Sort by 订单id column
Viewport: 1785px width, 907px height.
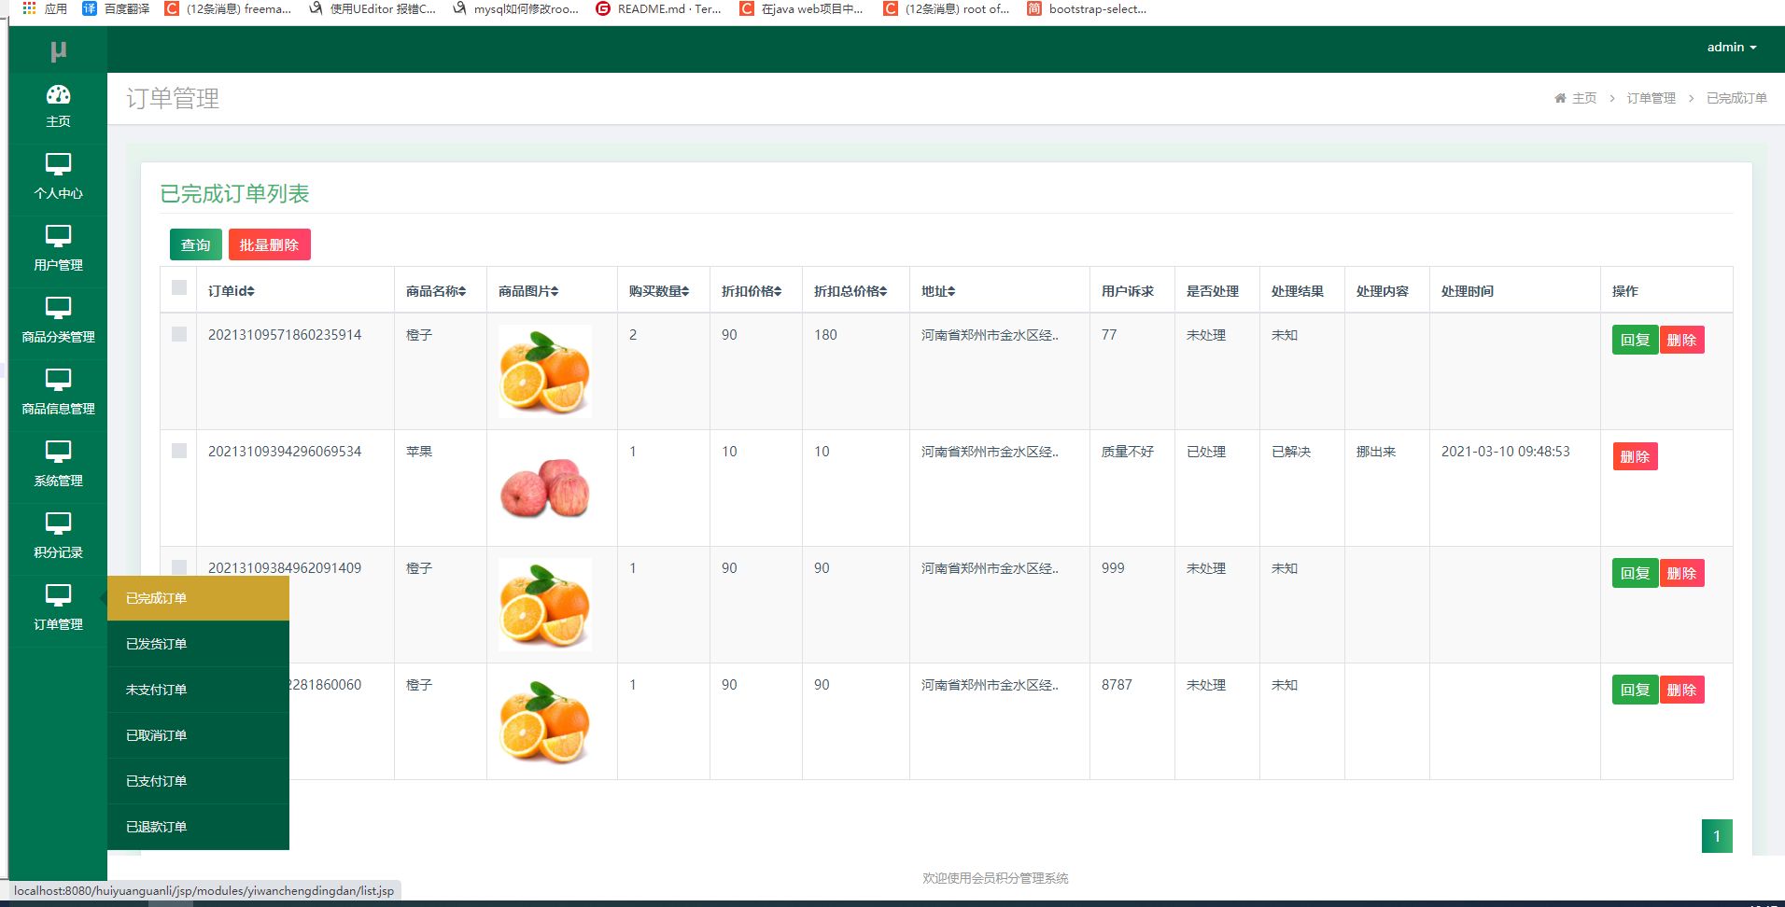click(x=231, y=291)
